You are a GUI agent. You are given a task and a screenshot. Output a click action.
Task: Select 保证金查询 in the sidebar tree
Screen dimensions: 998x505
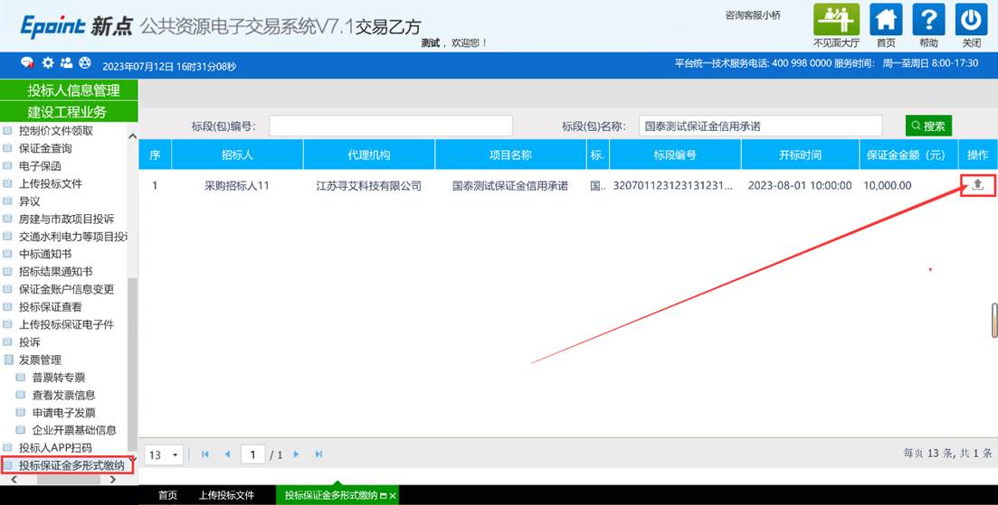44,148
